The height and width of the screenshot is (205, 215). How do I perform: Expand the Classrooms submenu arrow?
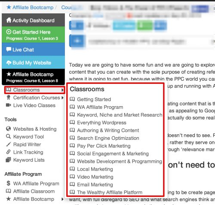click(x=62, y=90)
